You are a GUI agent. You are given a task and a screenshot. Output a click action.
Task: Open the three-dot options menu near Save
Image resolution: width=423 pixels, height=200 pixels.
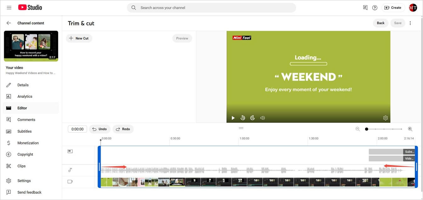click(410, 23)
